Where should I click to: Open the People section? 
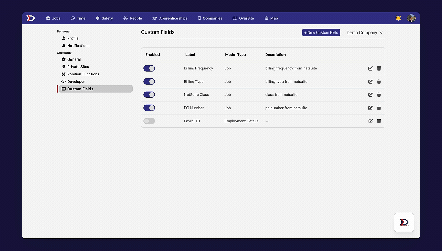coord(133,18)
